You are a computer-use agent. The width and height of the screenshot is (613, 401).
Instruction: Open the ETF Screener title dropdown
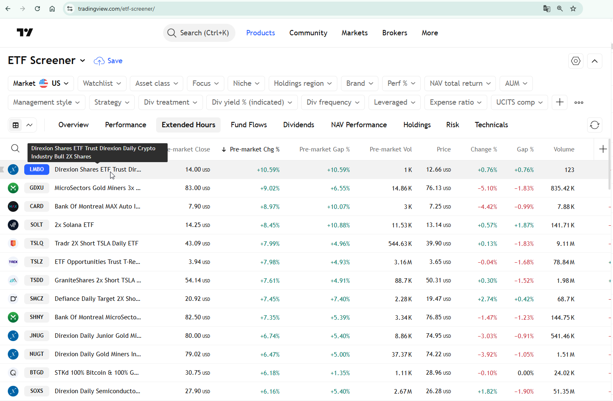(x=47, y=61)
